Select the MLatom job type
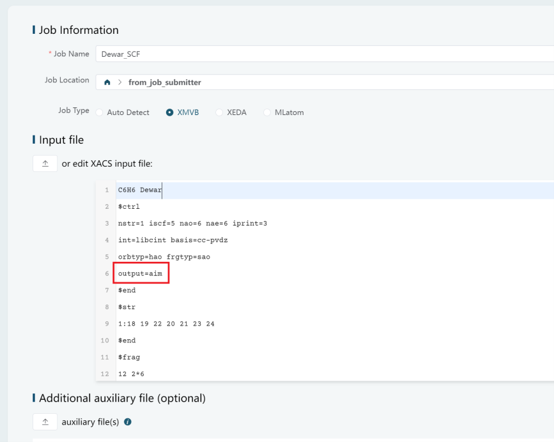Image resolution: width=554 pixels, height=442 pixels. pyautogui.click(x=267, y=112)
